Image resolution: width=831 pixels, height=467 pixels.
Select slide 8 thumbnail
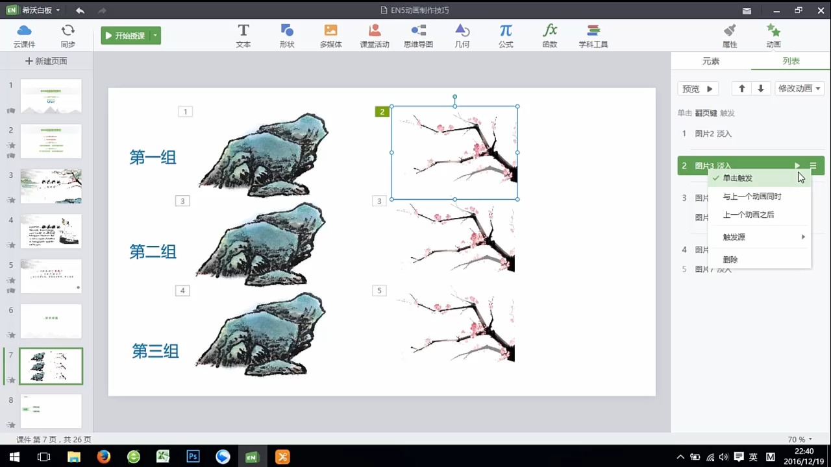51,411
